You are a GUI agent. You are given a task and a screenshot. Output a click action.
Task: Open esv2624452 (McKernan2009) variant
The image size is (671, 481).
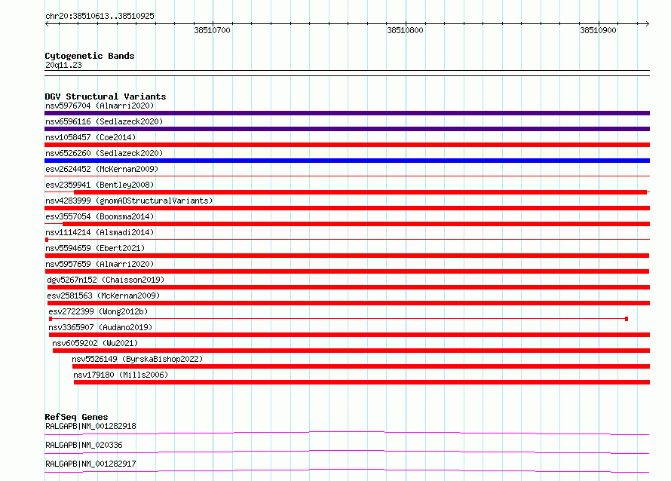pos(102,169)
